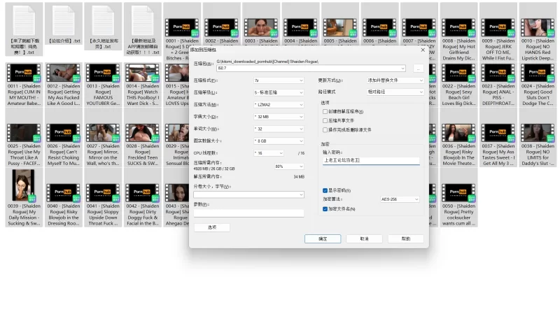Select video file 0041 in the folder
The image size is (560, 335).
tap(103, 193)
